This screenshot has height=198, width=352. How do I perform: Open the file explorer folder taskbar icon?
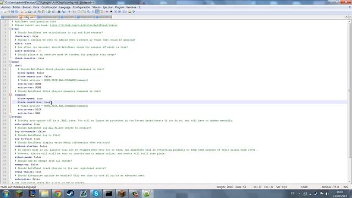[45, 194]
